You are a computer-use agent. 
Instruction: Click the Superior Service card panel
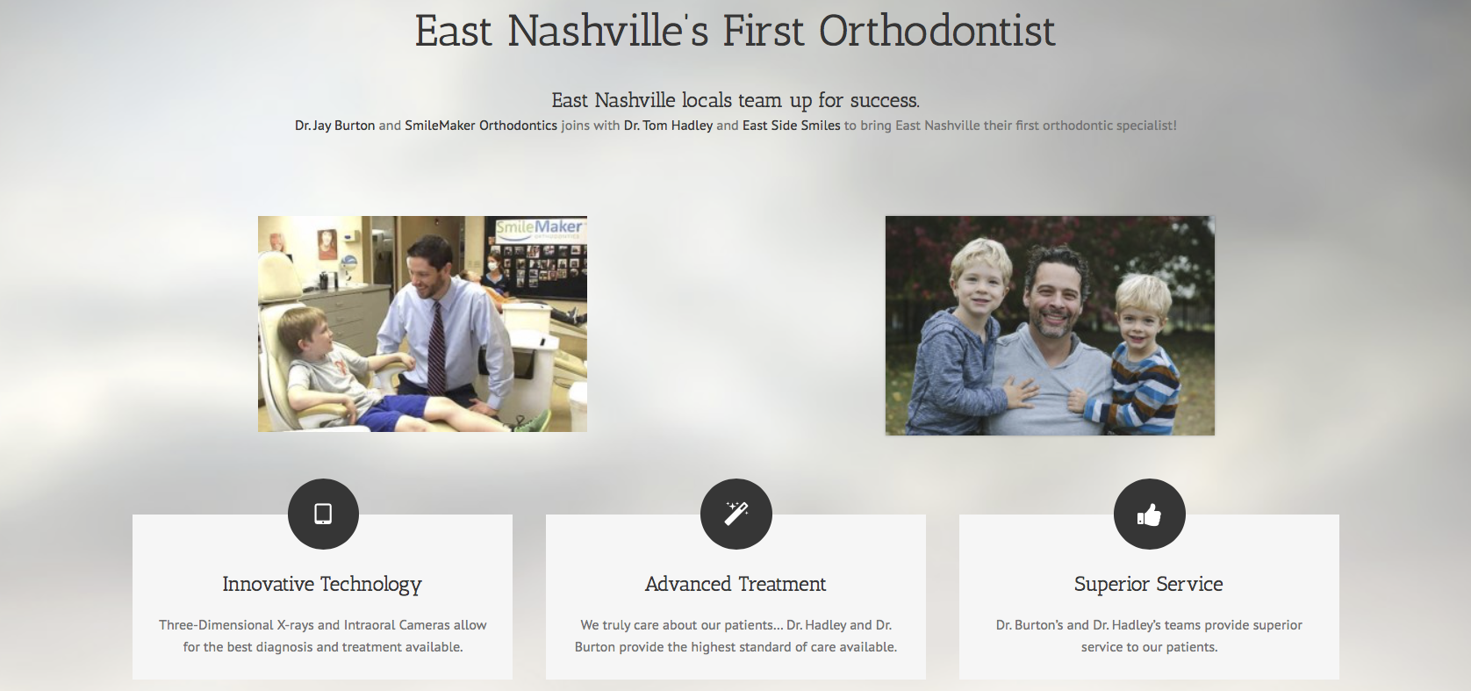point(1149,597)
